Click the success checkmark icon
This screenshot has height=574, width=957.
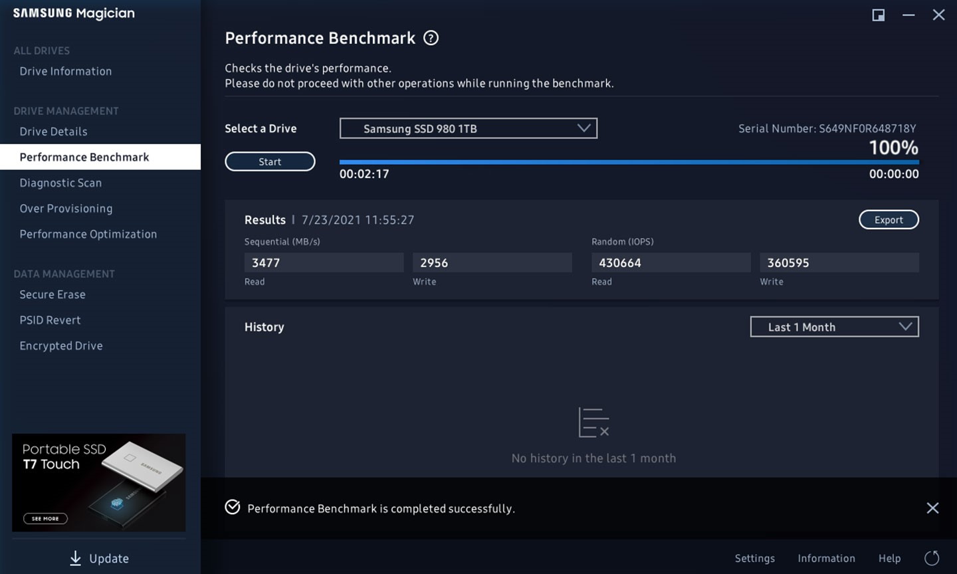click(233, 508)
